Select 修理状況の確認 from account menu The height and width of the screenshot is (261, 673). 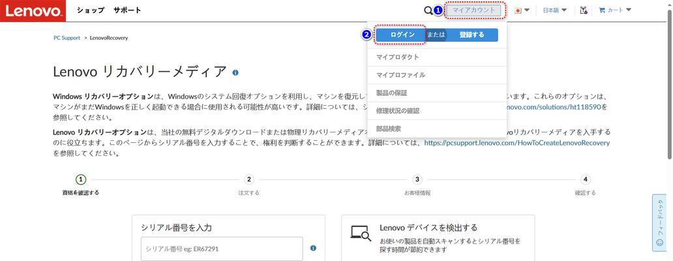[x=437, y=111]
